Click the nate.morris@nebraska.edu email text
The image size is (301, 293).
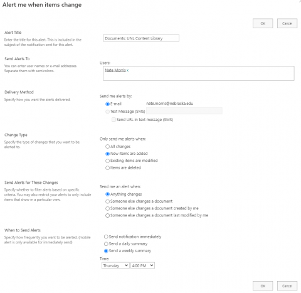[170, 104]
